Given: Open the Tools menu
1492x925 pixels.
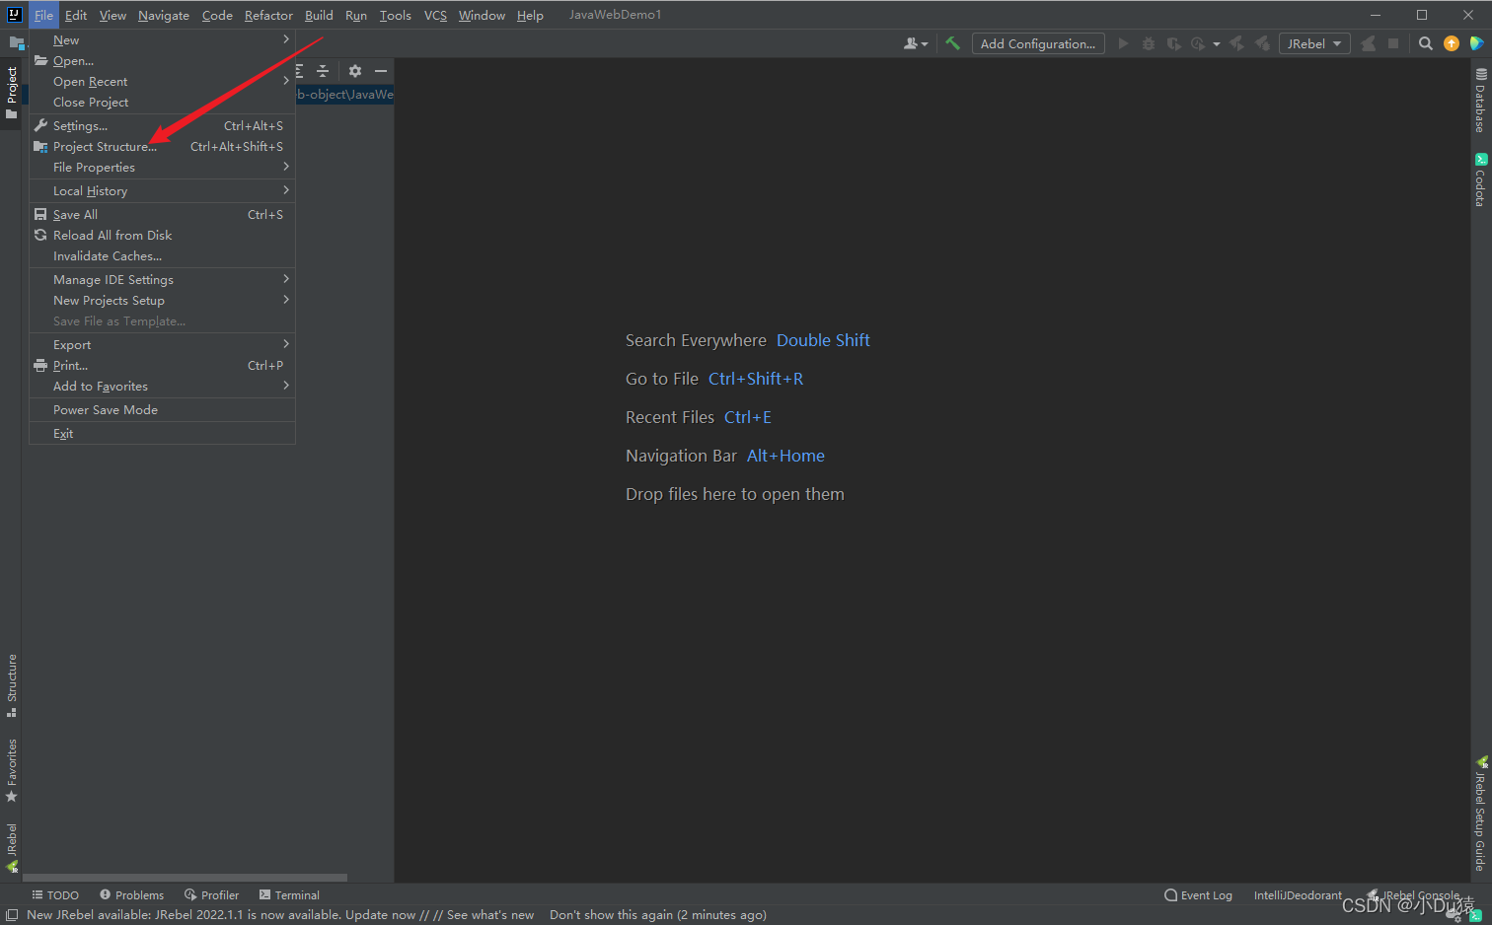Looking at the screenshot, I should tap(396, 15).
